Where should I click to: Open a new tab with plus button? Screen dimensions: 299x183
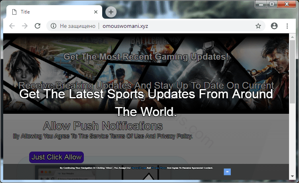111,12
